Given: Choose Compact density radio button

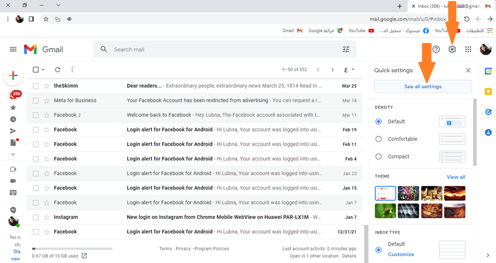Looking at the screenshot, I should click(379, 156).
